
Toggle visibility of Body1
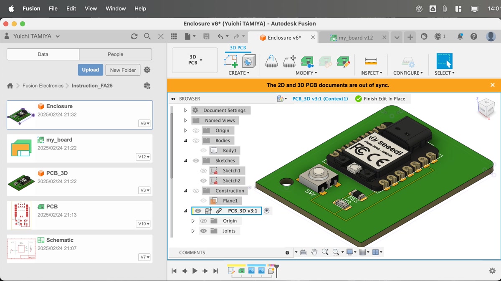[203, 150]
